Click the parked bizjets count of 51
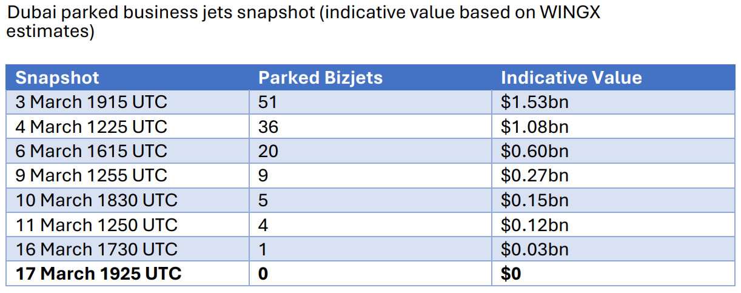This screenshot has height=293, width=741. [x=267, y=102]
